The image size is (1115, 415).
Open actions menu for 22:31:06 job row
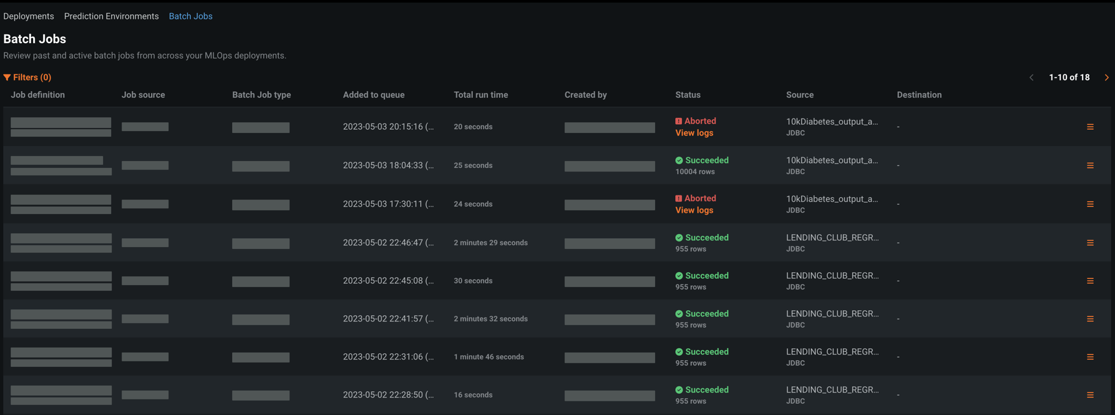tap(1090, 357)
